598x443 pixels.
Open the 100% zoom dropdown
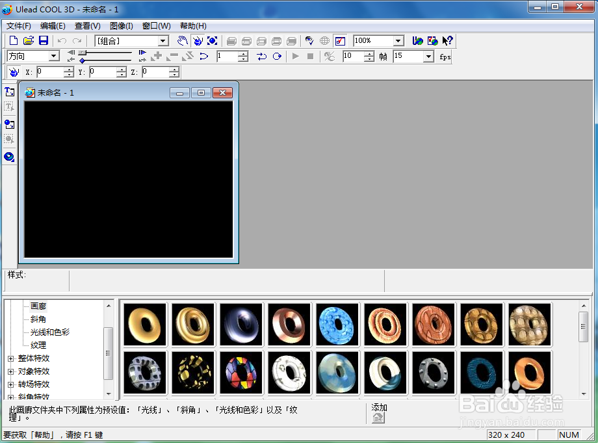(398, 41)
